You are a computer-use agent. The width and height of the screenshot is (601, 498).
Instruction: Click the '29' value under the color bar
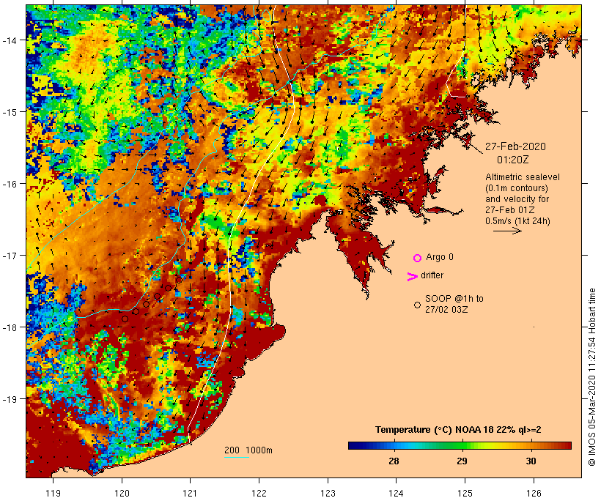tap(462, 461)
